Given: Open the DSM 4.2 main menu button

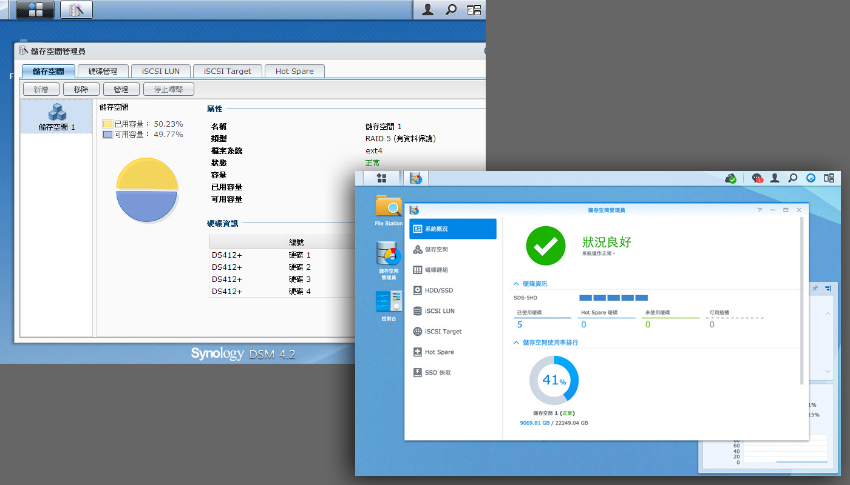Looking at the screenshot, I should point(35,9).
